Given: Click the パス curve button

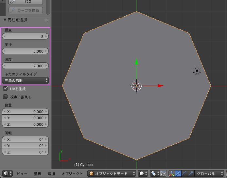Looking at the screenshot, I should (26, 2).
